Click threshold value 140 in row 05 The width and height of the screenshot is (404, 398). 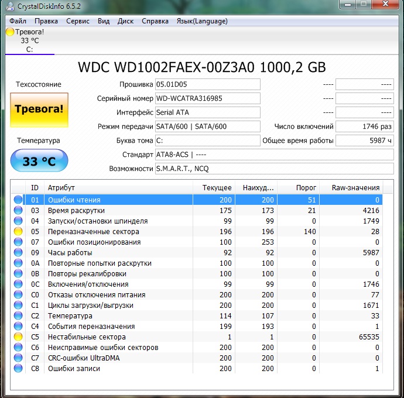pos(310,232)
